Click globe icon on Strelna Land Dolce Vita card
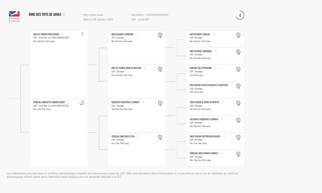This screenshot has width=322, height=193. [160, 137]
